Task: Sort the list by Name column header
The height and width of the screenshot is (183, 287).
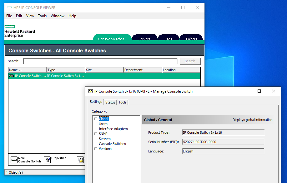Action: [x=27, y=70]
